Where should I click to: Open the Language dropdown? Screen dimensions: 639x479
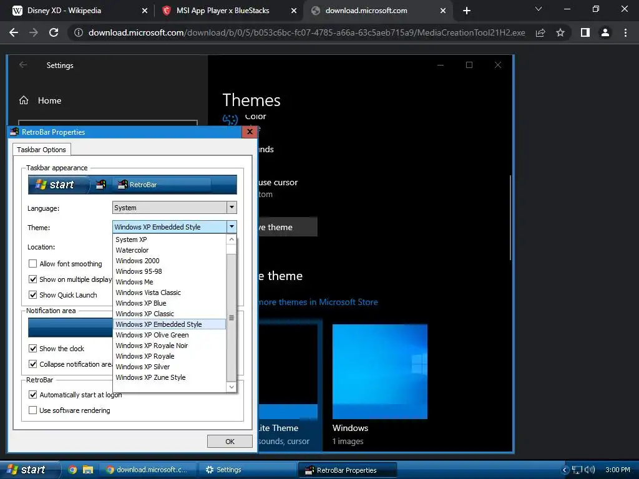(175, 208)
